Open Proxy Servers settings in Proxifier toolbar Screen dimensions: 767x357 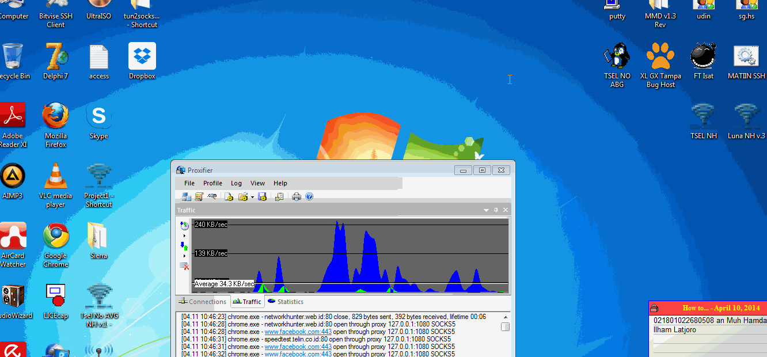pyautogui.click(x=187, y=196)
